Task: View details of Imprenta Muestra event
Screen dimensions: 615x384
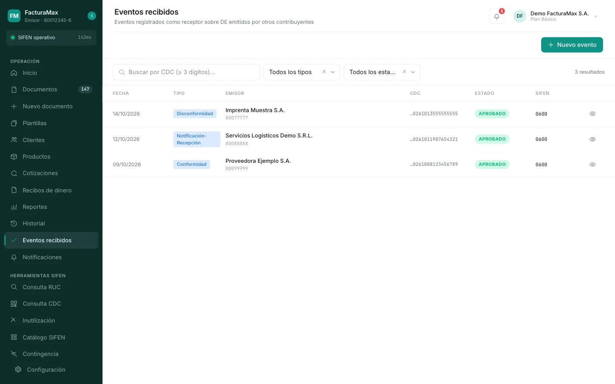Action: [592, 114]
